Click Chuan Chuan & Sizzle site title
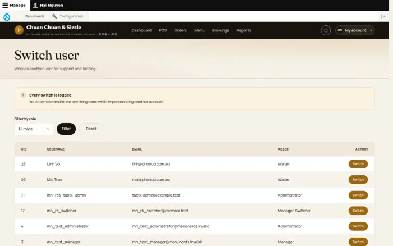Viewport: 393px width, 246px height. click(54, 28)
